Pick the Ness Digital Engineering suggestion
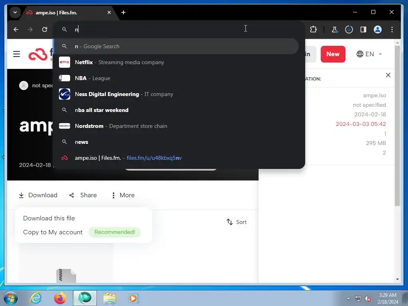Viewport: 408px width, 306px height. 176,94
